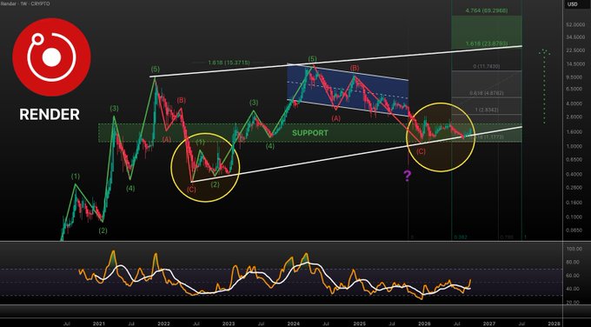Click the 2027 label on time axis
591x327 pixels.
coord(488,324)
